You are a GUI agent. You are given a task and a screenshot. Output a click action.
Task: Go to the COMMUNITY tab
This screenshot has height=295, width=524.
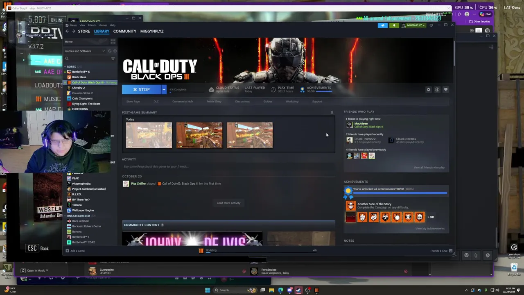pos(125,31)
